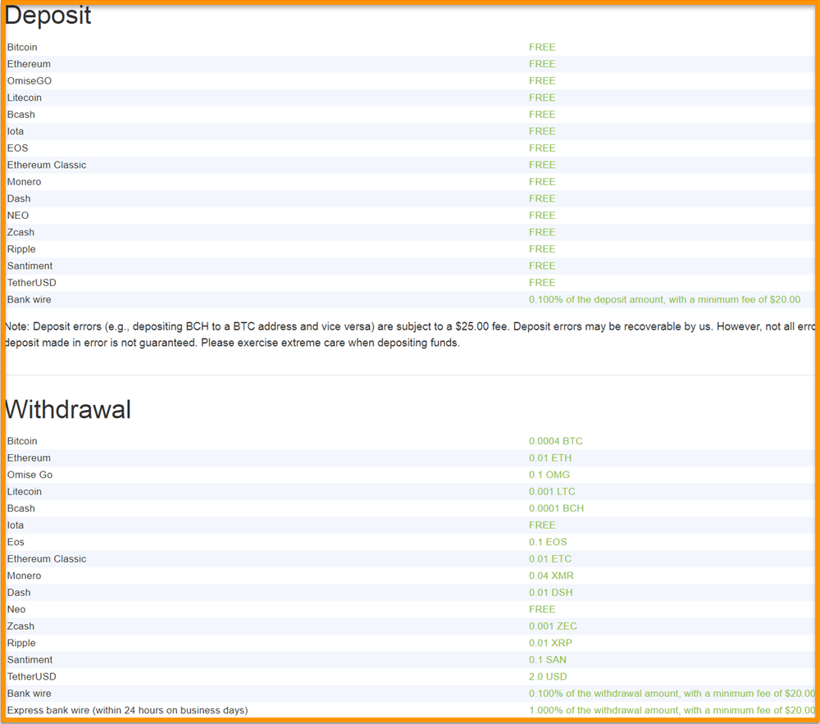
Task: Click the Deposit section heading
Action: point(48,16)
